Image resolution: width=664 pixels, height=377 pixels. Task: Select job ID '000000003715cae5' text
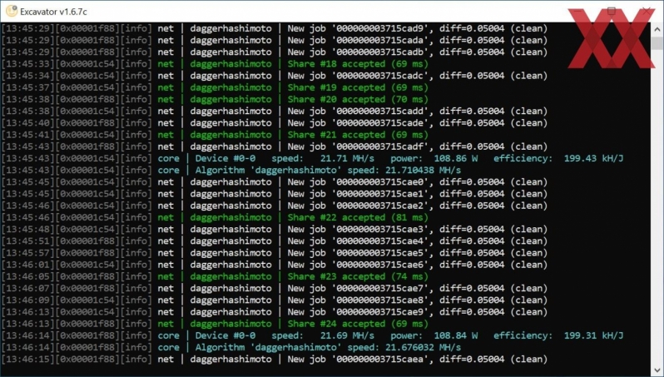click(384, 253)
